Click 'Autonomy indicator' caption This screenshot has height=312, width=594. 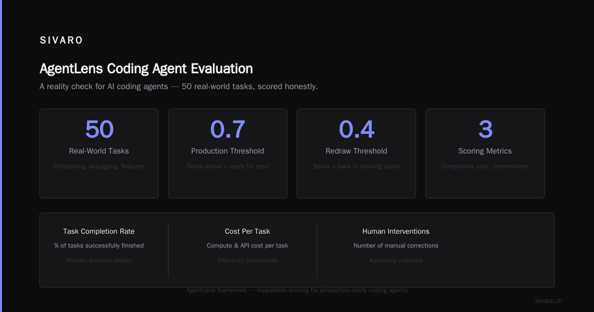click(x=396, y=260)
